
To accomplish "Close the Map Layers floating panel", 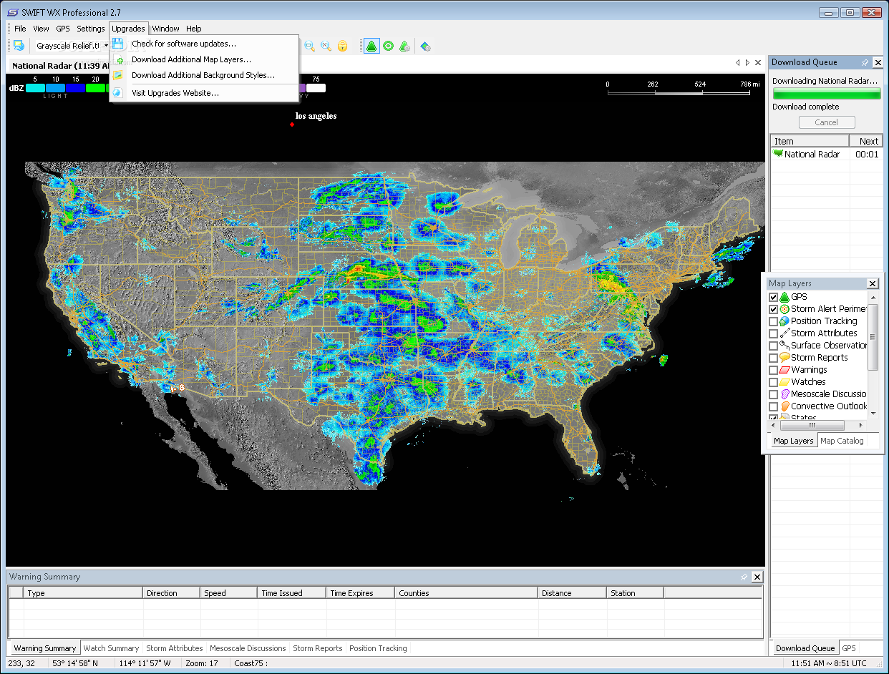I will [x=872, y=283].
